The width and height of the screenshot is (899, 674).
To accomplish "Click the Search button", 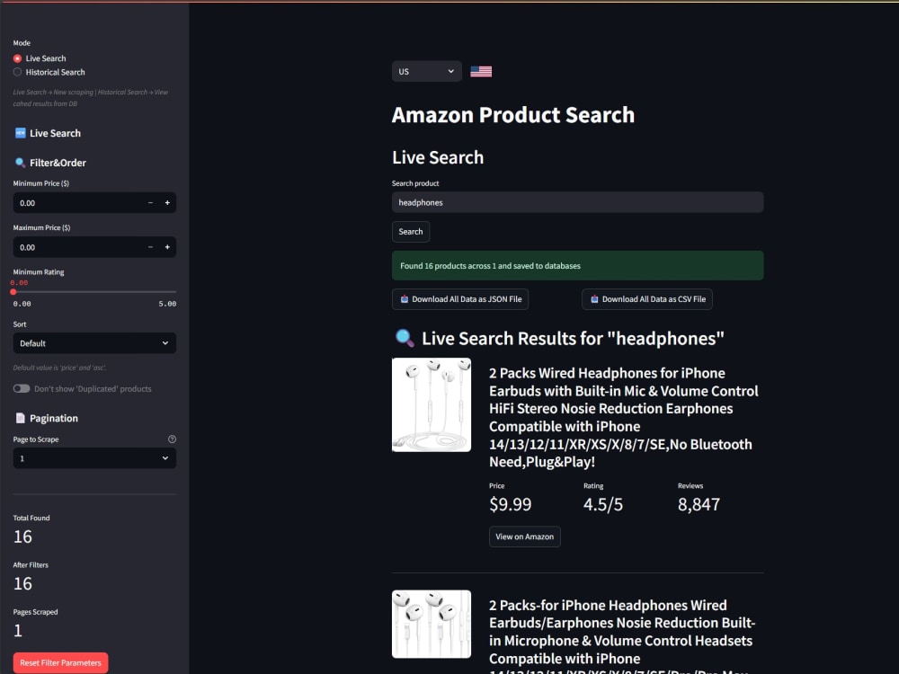I will [x=411, y=232].
